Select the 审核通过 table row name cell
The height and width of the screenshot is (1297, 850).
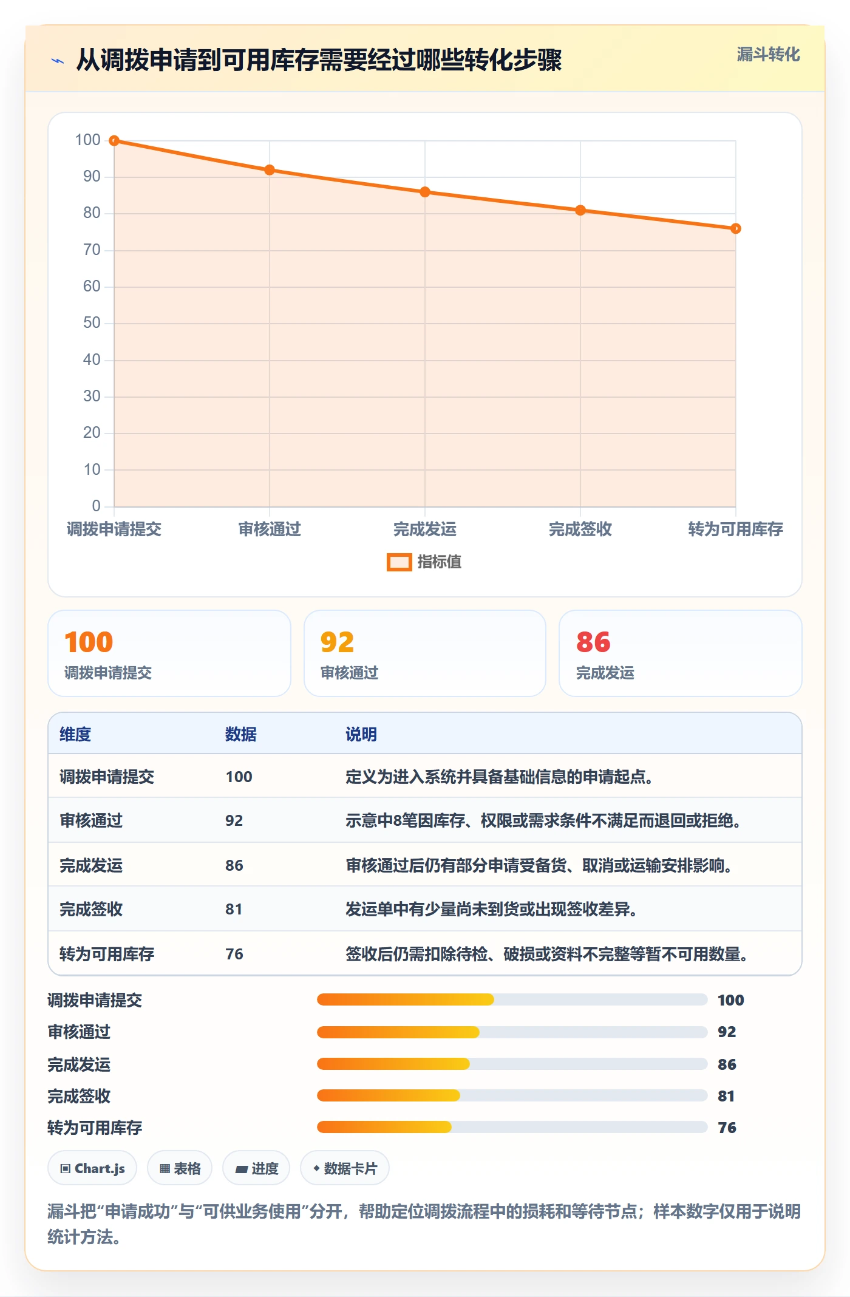[x=91, y=821]
